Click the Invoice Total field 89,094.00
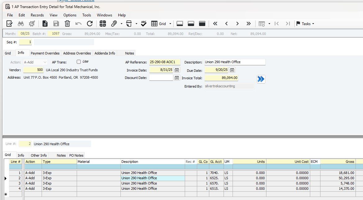This screenshot has width=363, height=200. coord(221,78)
